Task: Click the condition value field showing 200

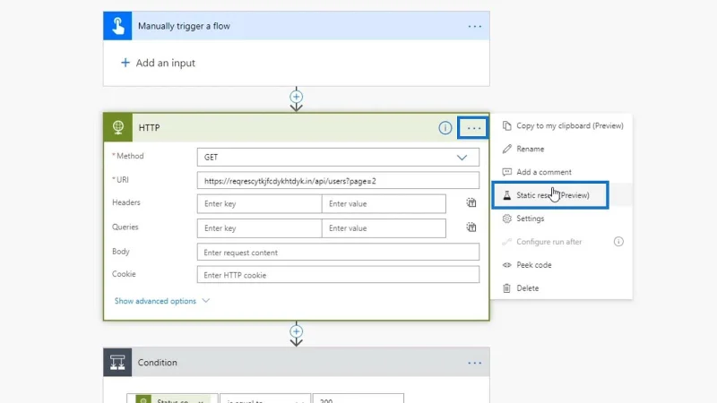Action: [x=358, y=399]
